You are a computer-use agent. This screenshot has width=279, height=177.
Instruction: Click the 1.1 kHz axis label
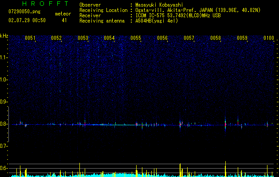pos(4,58)
